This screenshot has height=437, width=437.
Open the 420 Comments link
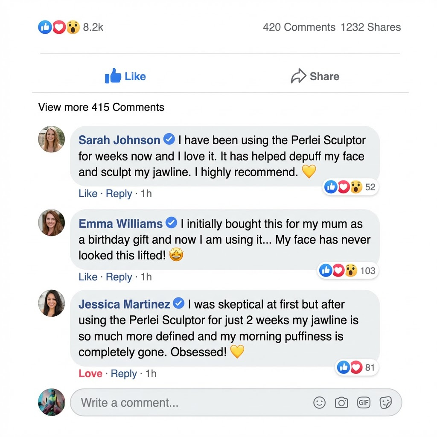299,27
